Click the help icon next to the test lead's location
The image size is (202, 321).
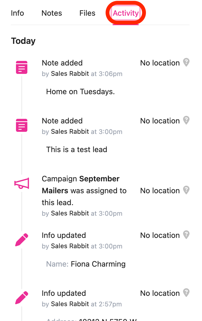click(186, 120)
